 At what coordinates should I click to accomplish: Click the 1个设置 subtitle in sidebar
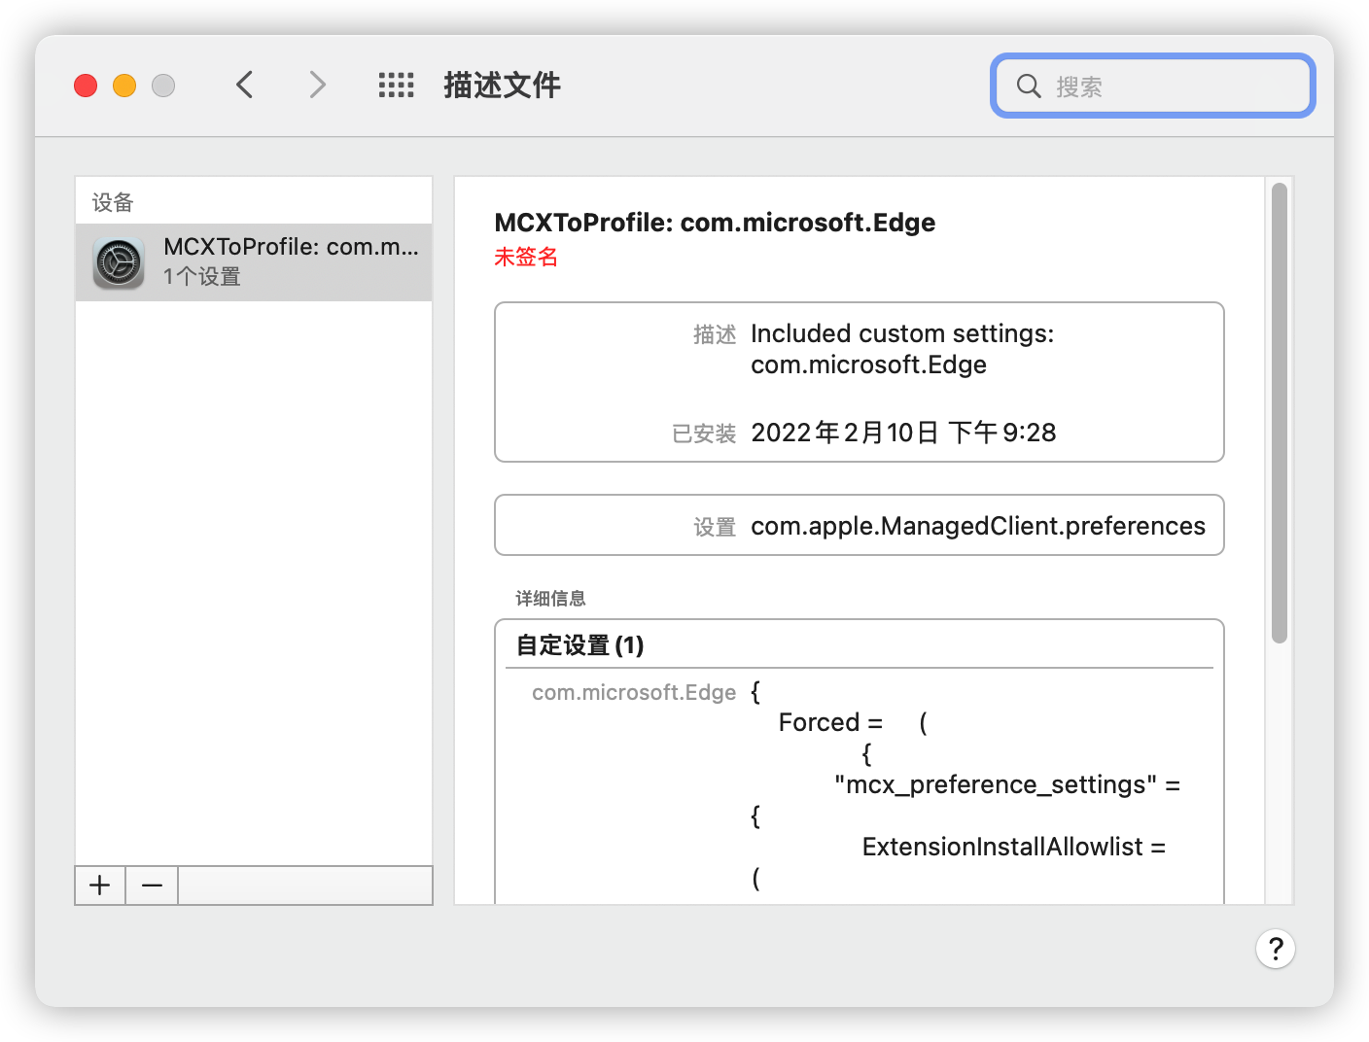pos(202,277)
